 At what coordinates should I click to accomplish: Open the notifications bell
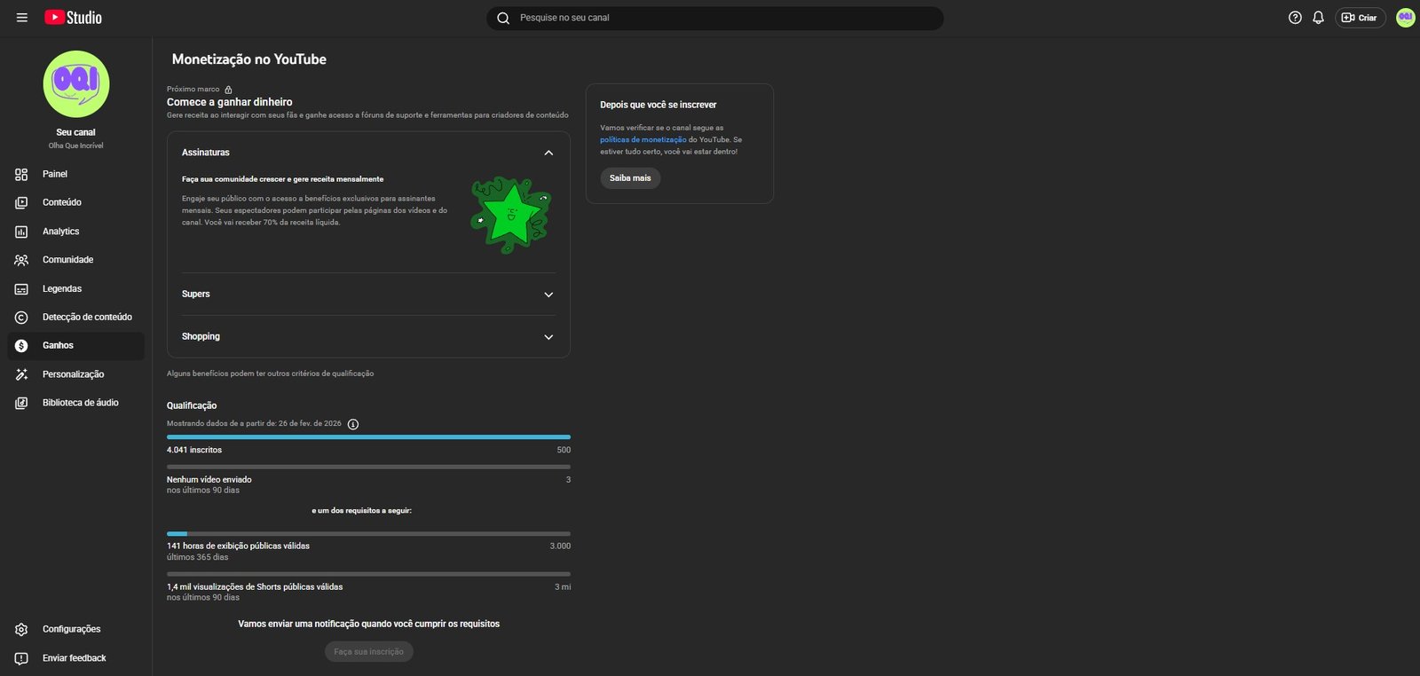tap(1318, 18)
